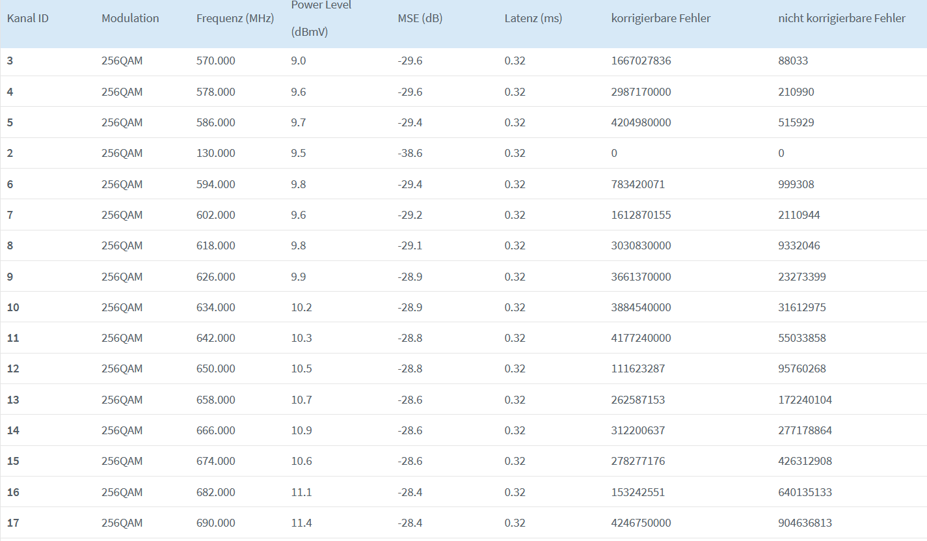Select the Frequenz (MHz) column header
The width and height of the screenshot is (927, 541).
click(x=235, y=18)
